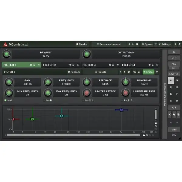Open the Settings wrench icon
Image resolution: width=182 pixels, height=182 pixels.
coord(165,44)
